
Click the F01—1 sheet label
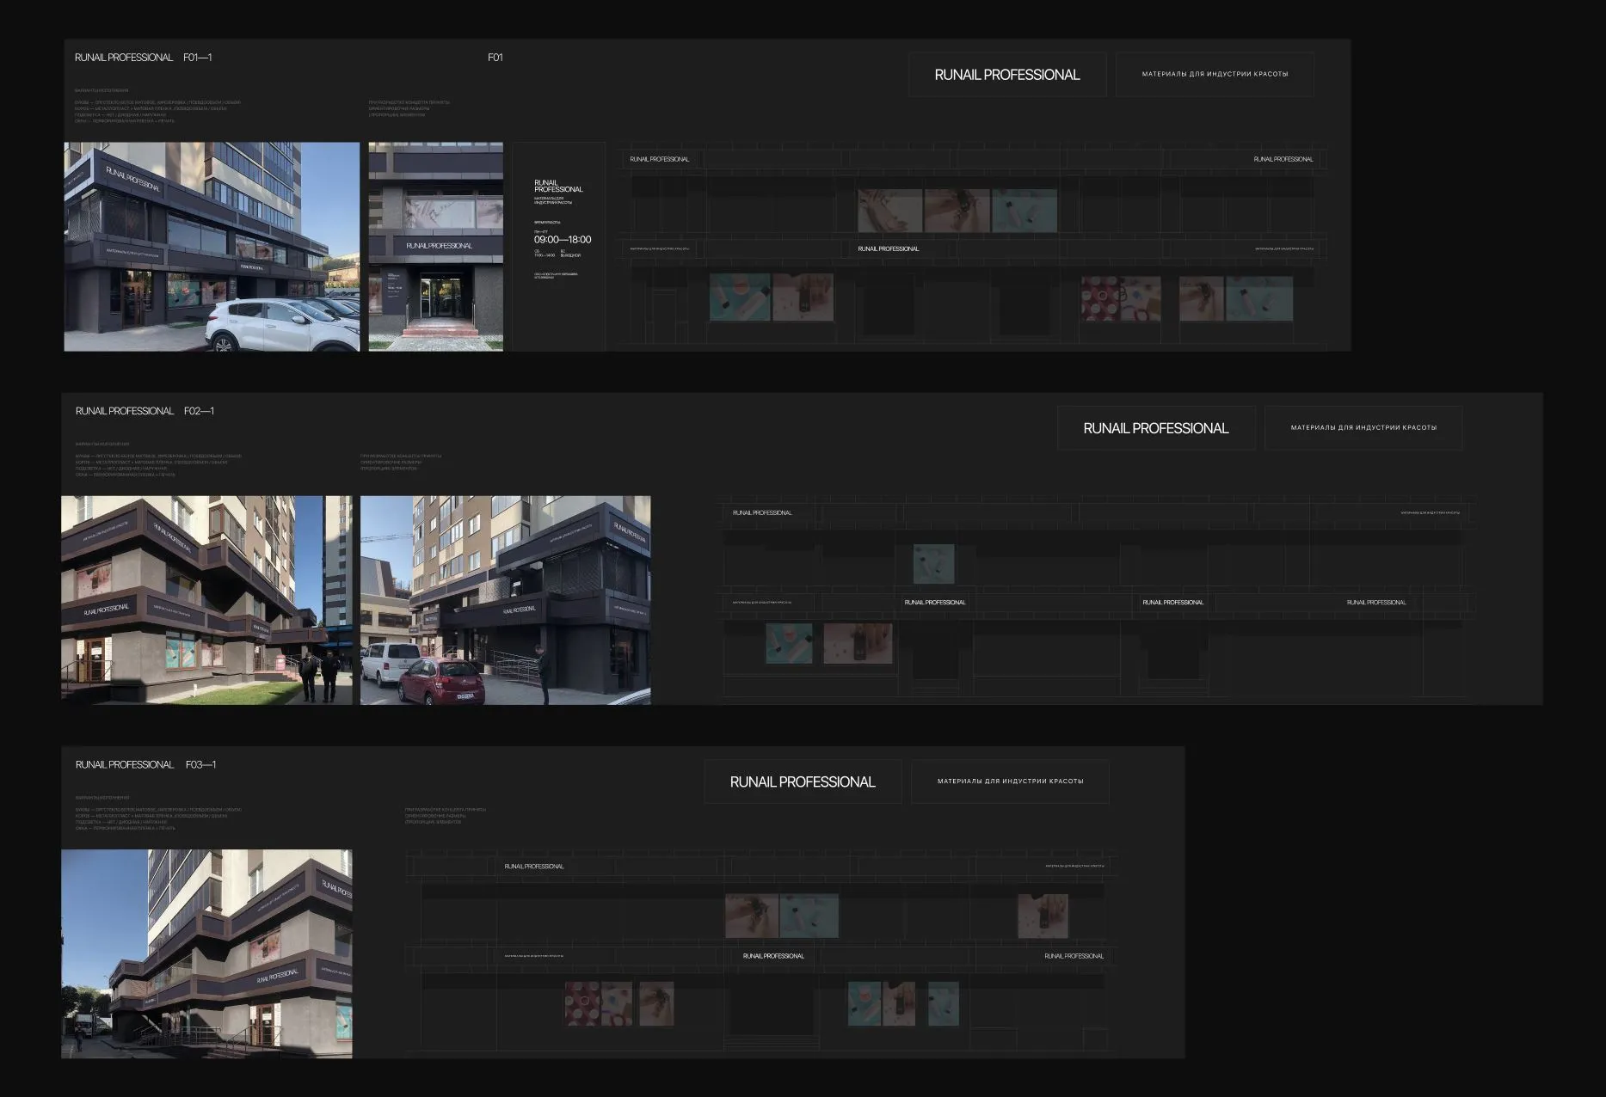(x=198, y=58)
